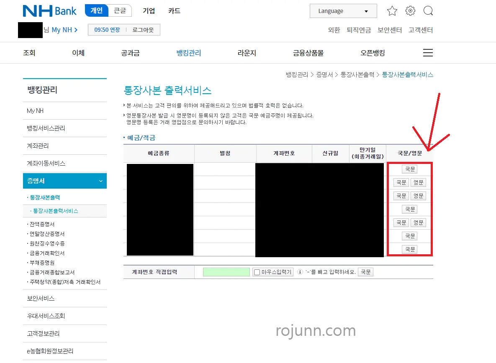The image size is (496, 363).
Task: Click the NH Bank logo
Action: pos(49,11)
